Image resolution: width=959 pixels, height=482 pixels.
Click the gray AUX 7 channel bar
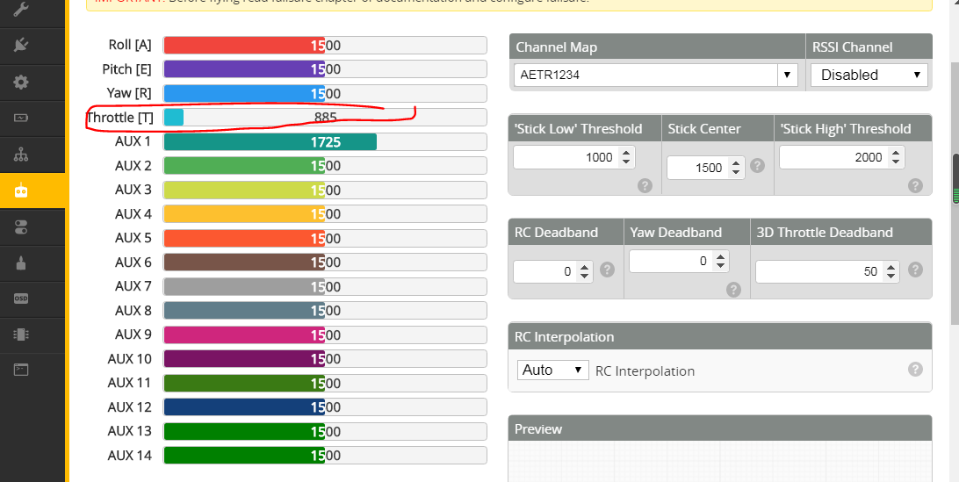[325, 286]
